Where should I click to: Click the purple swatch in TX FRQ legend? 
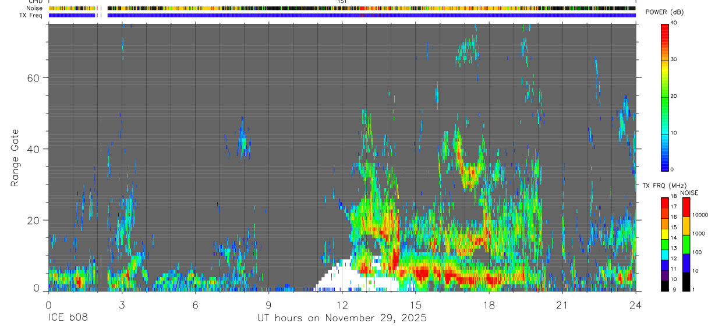point(665,276)
